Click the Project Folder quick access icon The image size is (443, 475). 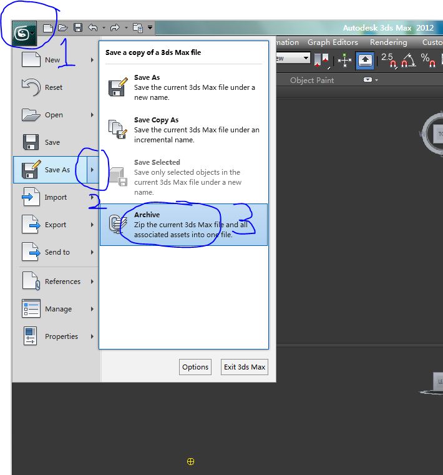coord(138,28)
